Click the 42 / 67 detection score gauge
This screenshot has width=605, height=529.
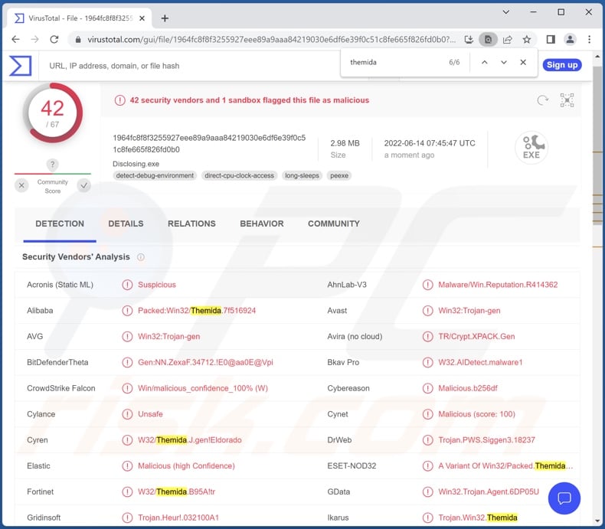coord(53,113)
